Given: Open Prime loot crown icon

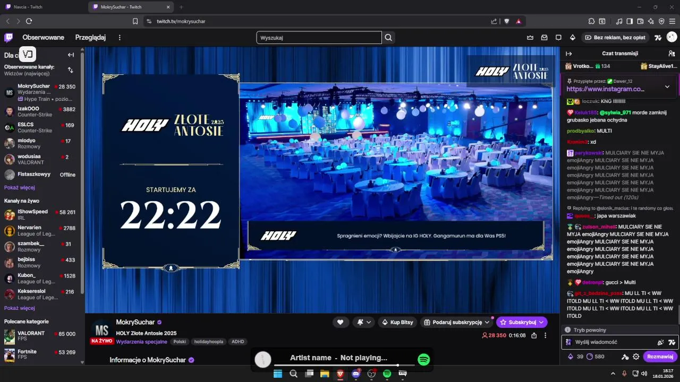Looking at the screenshot, I should tap(530, 38).
